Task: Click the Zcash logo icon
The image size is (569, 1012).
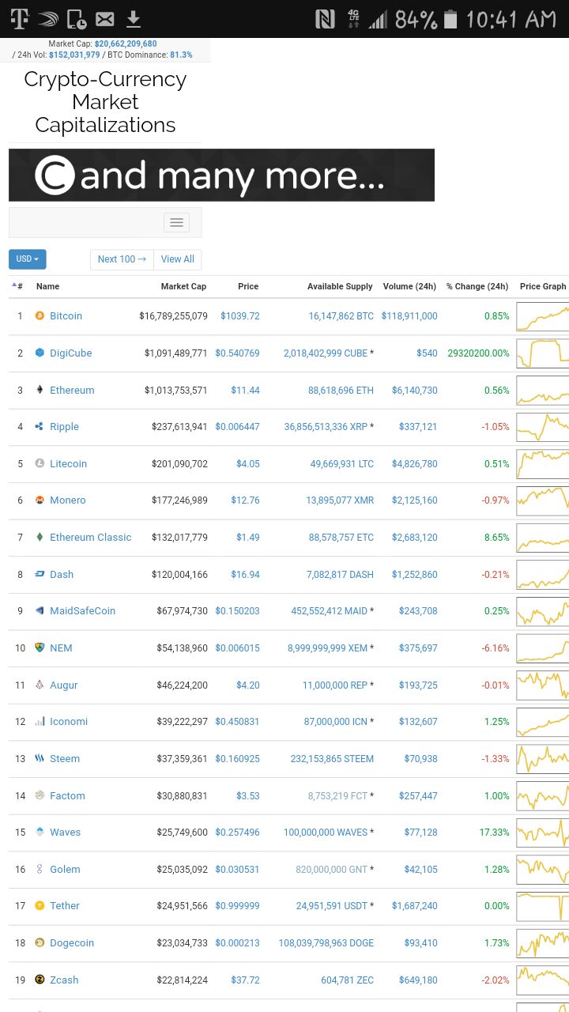Action: click(40, 980)
